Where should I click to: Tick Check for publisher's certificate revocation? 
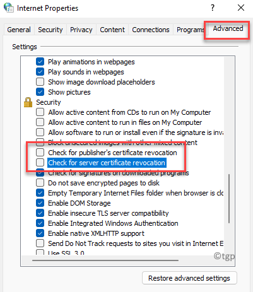pyautogui.click(x=40, y=153)
